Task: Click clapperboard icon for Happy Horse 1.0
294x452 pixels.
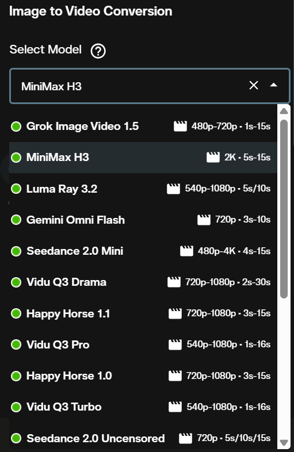Action: pyautogui.click(x=175, y=376)
